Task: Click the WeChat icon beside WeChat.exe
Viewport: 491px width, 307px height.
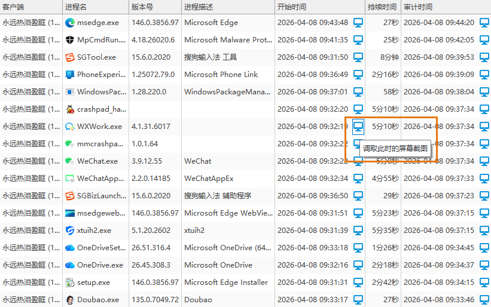Action: click(70, 161)
